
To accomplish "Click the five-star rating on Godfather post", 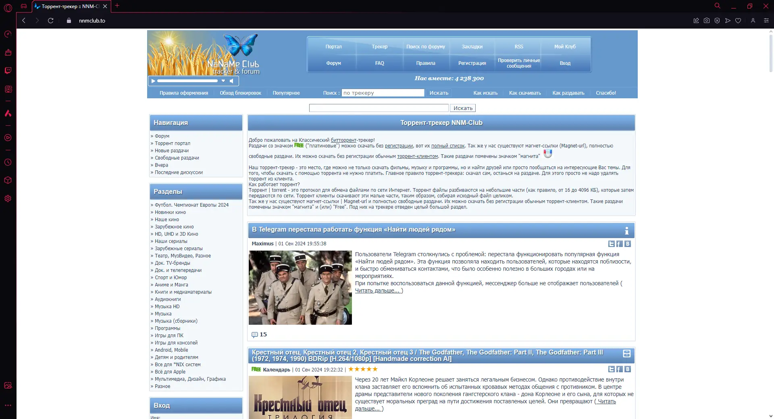I will tap(363, 369).
